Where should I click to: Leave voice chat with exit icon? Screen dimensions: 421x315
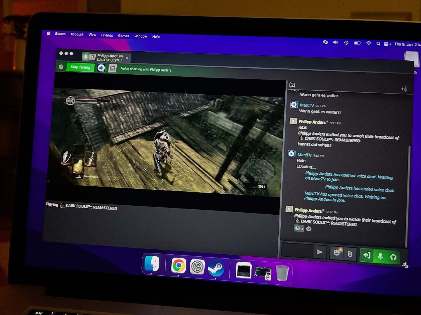(x=367, y=255)
